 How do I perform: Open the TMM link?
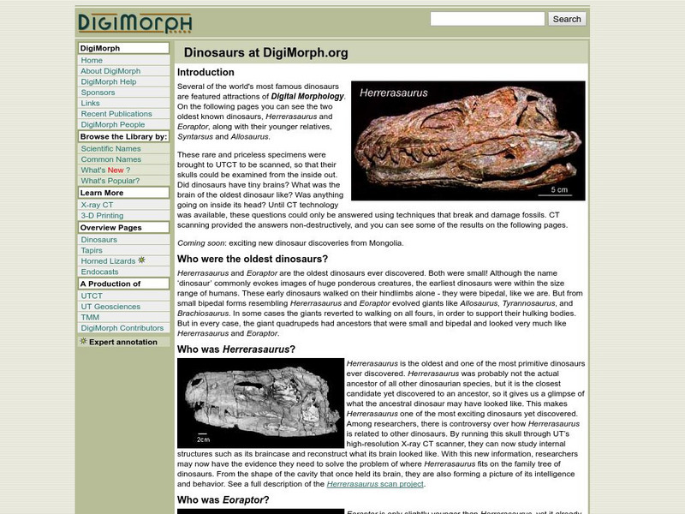[90, 317]
